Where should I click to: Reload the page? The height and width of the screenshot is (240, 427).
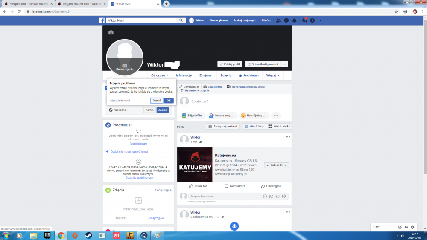click(19, 12)
